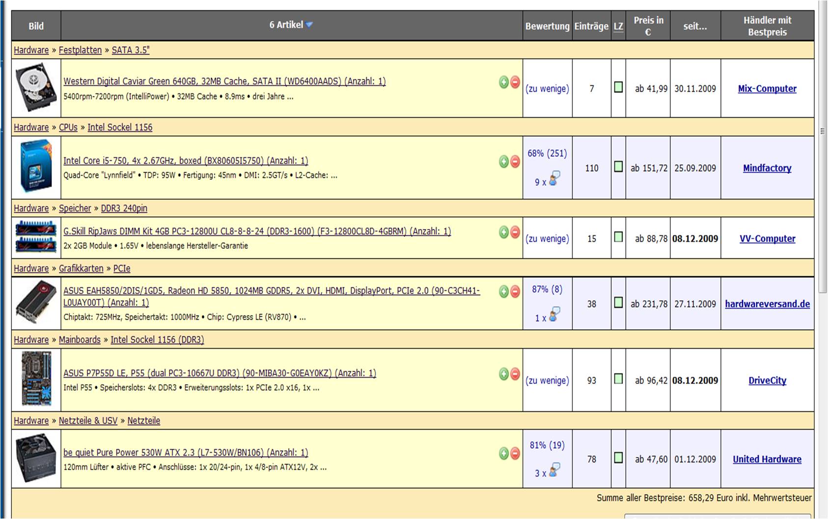The height and width of the screenshot is (519, 828).
Task: Click the LZ column header
Action: 618,27
